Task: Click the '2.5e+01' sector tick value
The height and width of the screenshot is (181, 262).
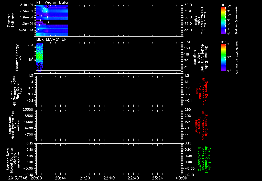Action: pyautogui.click(x=26, y=11)
